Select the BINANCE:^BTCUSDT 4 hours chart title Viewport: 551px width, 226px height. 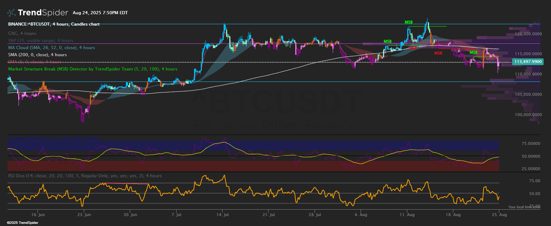(54, 24)
